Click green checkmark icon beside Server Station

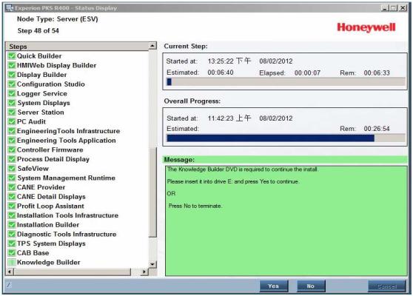[x=12, y=112]
